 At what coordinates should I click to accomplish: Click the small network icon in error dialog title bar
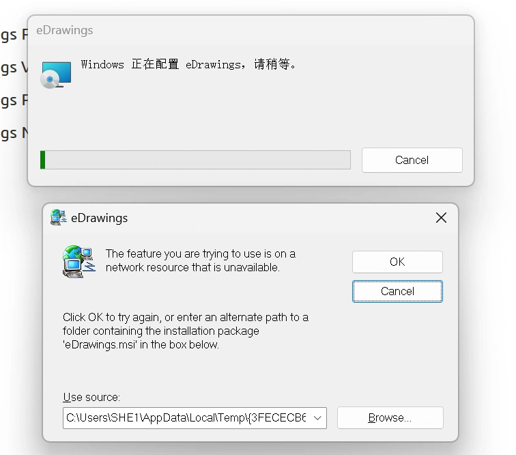pyautogui.click(x=59, y=217)
